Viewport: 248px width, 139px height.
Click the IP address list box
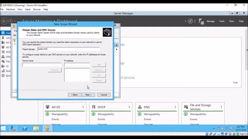pos(77,75)
